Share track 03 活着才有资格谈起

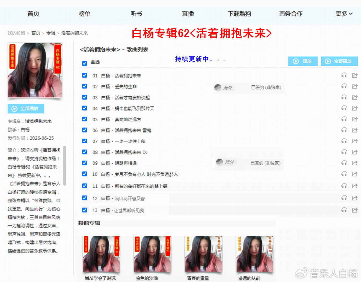(355, 97)
